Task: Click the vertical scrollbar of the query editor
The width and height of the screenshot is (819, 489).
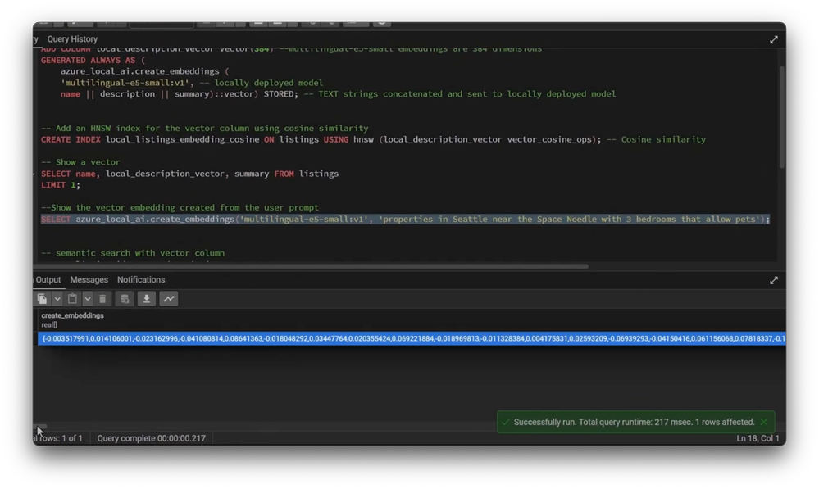Action: (782, 117)
